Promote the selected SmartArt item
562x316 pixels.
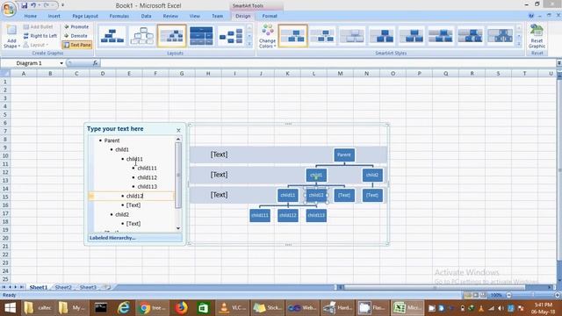point(76,27)
